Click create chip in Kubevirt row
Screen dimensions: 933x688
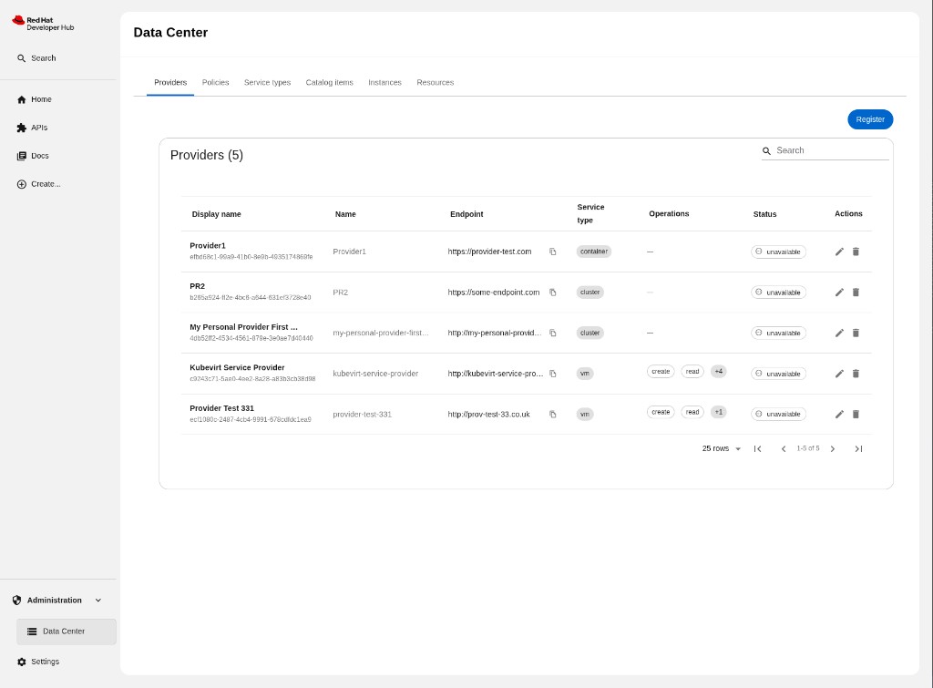[661, 372]
